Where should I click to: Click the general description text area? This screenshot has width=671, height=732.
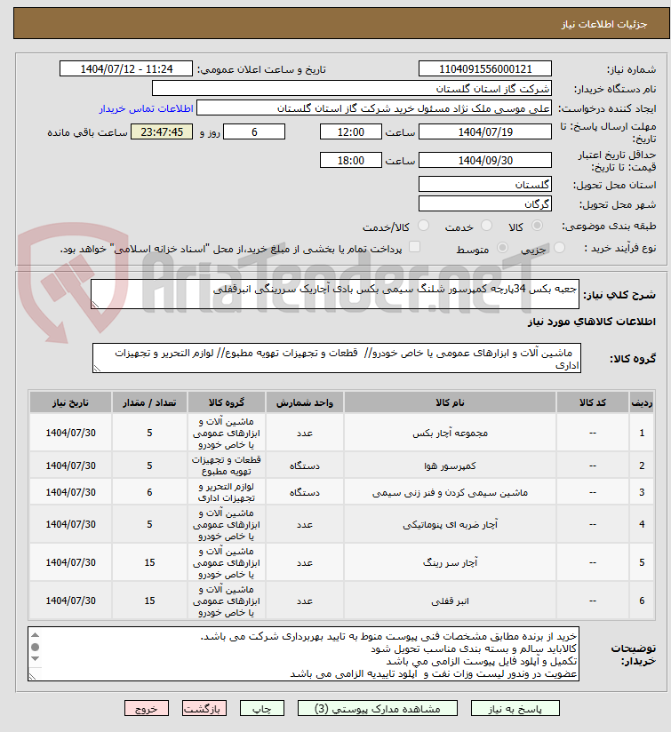click(335, 294)
